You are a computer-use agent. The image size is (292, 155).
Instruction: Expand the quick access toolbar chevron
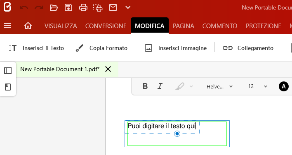(x=128, y=8)
